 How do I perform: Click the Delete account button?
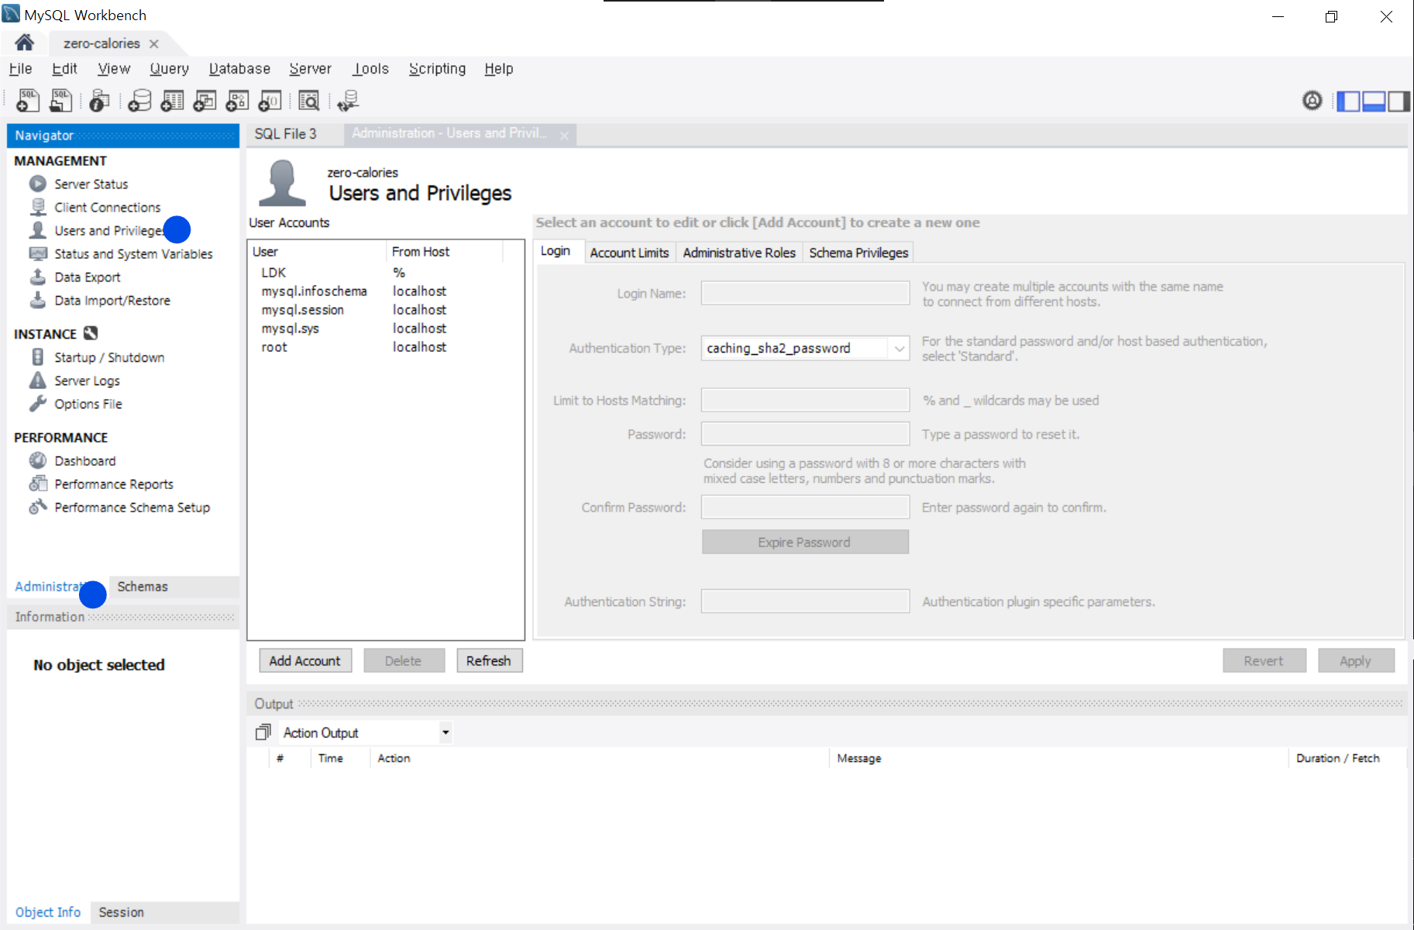coord(404,660)
